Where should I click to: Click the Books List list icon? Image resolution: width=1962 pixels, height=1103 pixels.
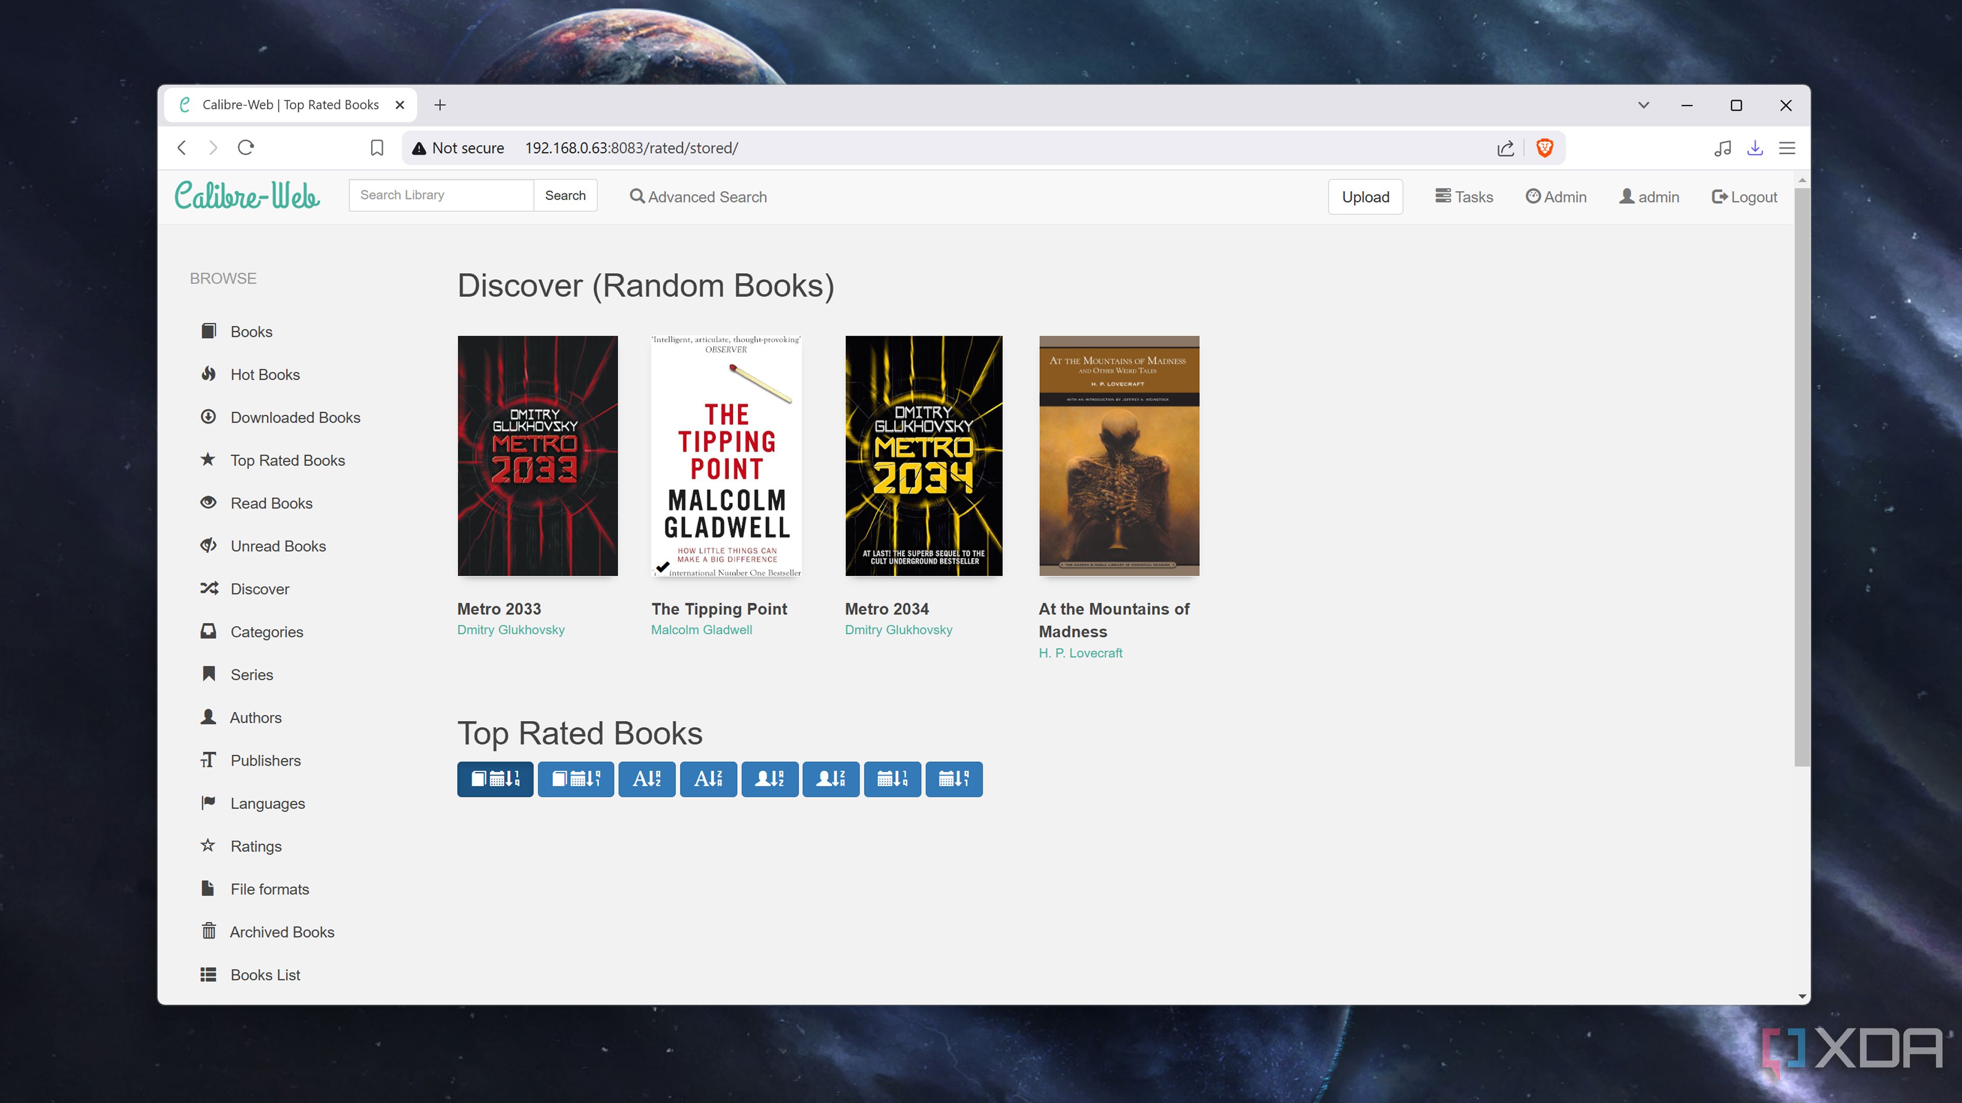point(208,974)
